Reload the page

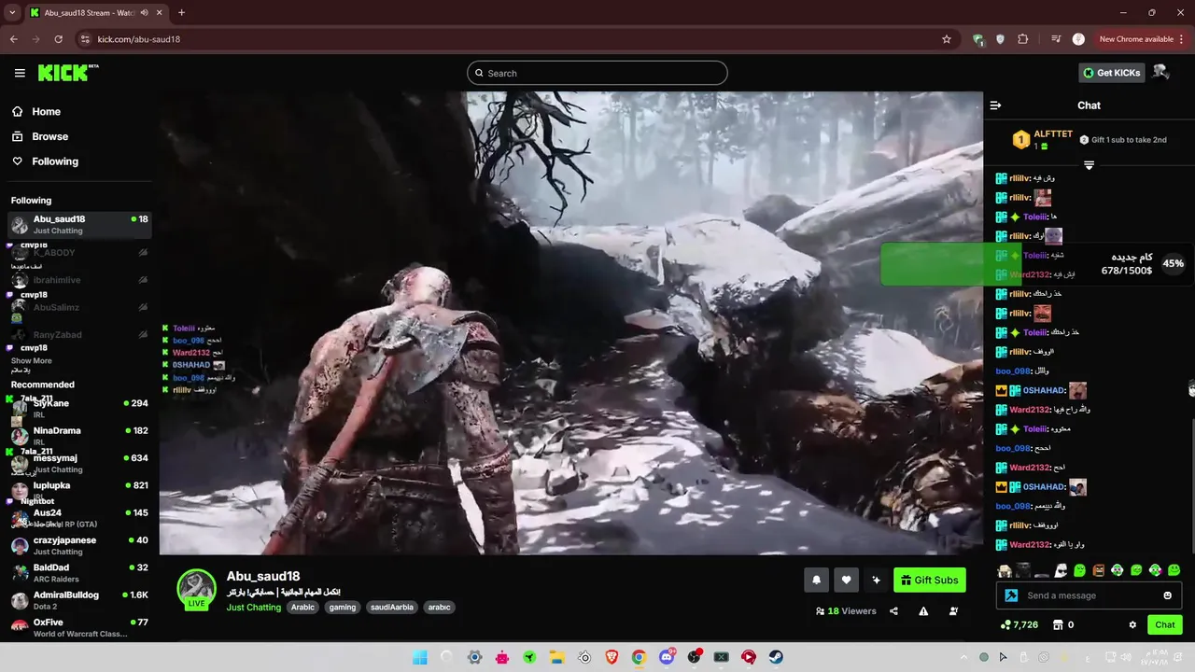point(58,39)
